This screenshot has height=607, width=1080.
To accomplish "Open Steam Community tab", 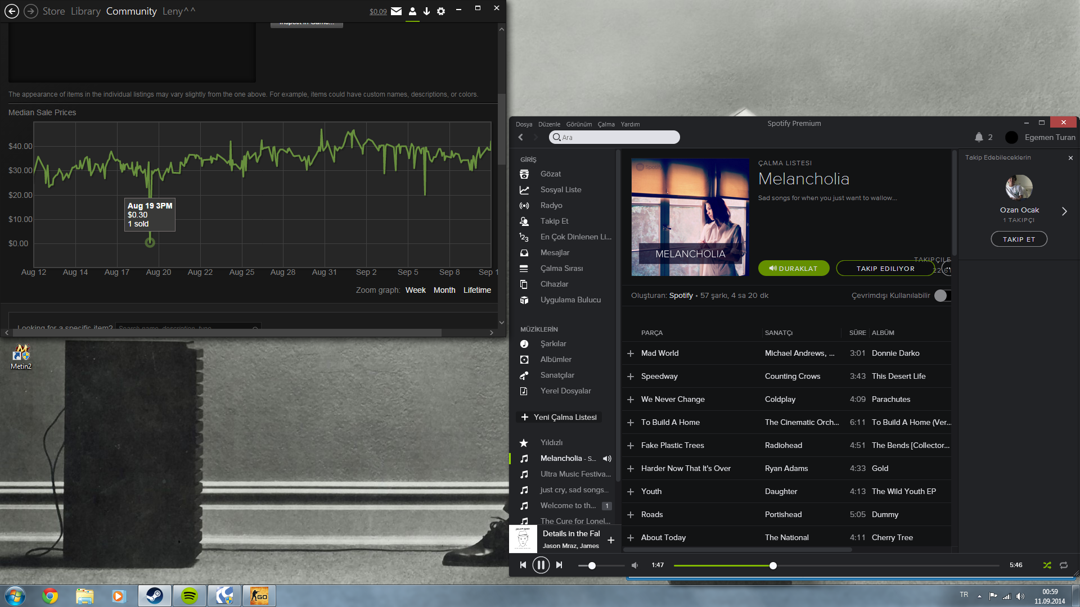I will point(131,11).
